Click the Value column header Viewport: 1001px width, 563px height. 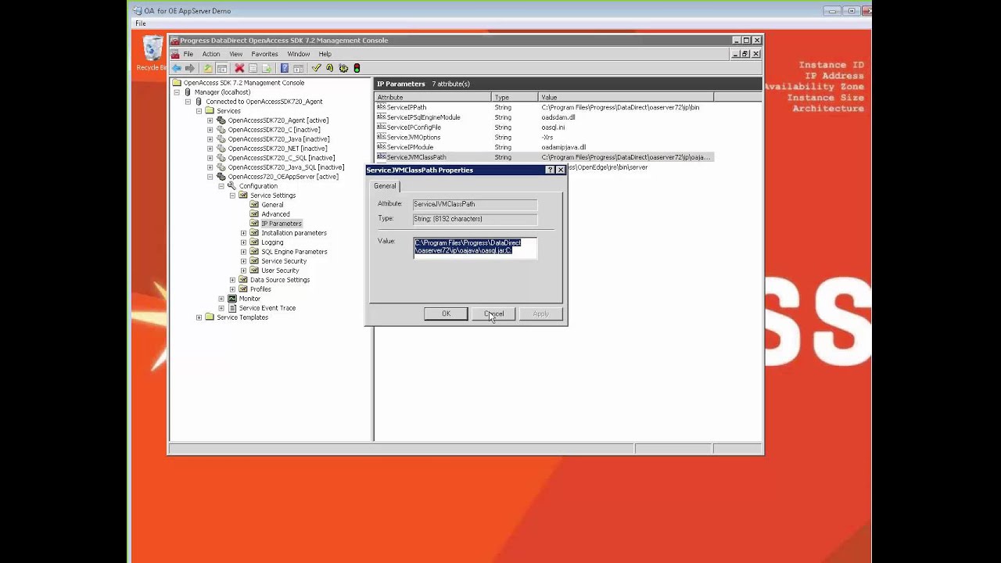point(626,97)
